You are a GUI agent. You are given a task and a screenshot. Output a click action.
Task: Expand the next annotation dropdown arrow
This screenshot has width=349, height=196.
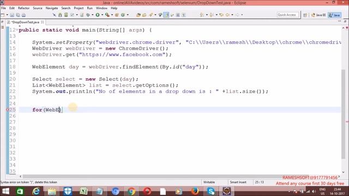click(207, 15)
